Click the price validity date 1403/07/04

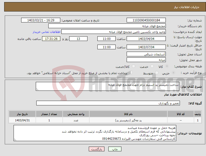146,47
